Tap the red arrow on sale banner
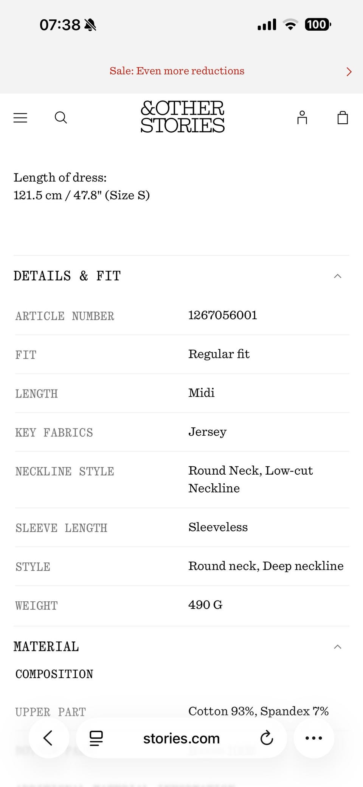363x787 pixels. (x=349, y=71)
